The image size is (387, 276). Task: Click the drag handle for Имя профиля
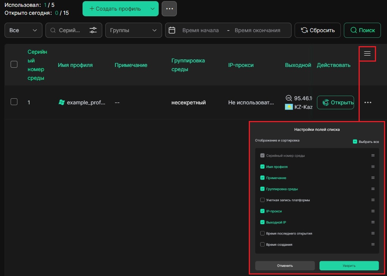pyautogui.click(x=373, y=167)
